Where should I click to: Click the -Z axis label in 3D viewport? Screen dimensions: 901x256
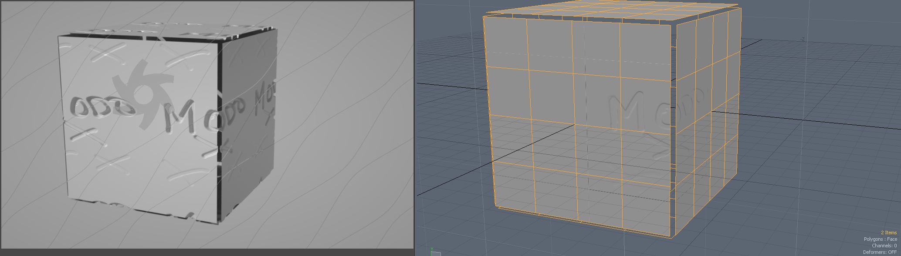coord(802,40)
